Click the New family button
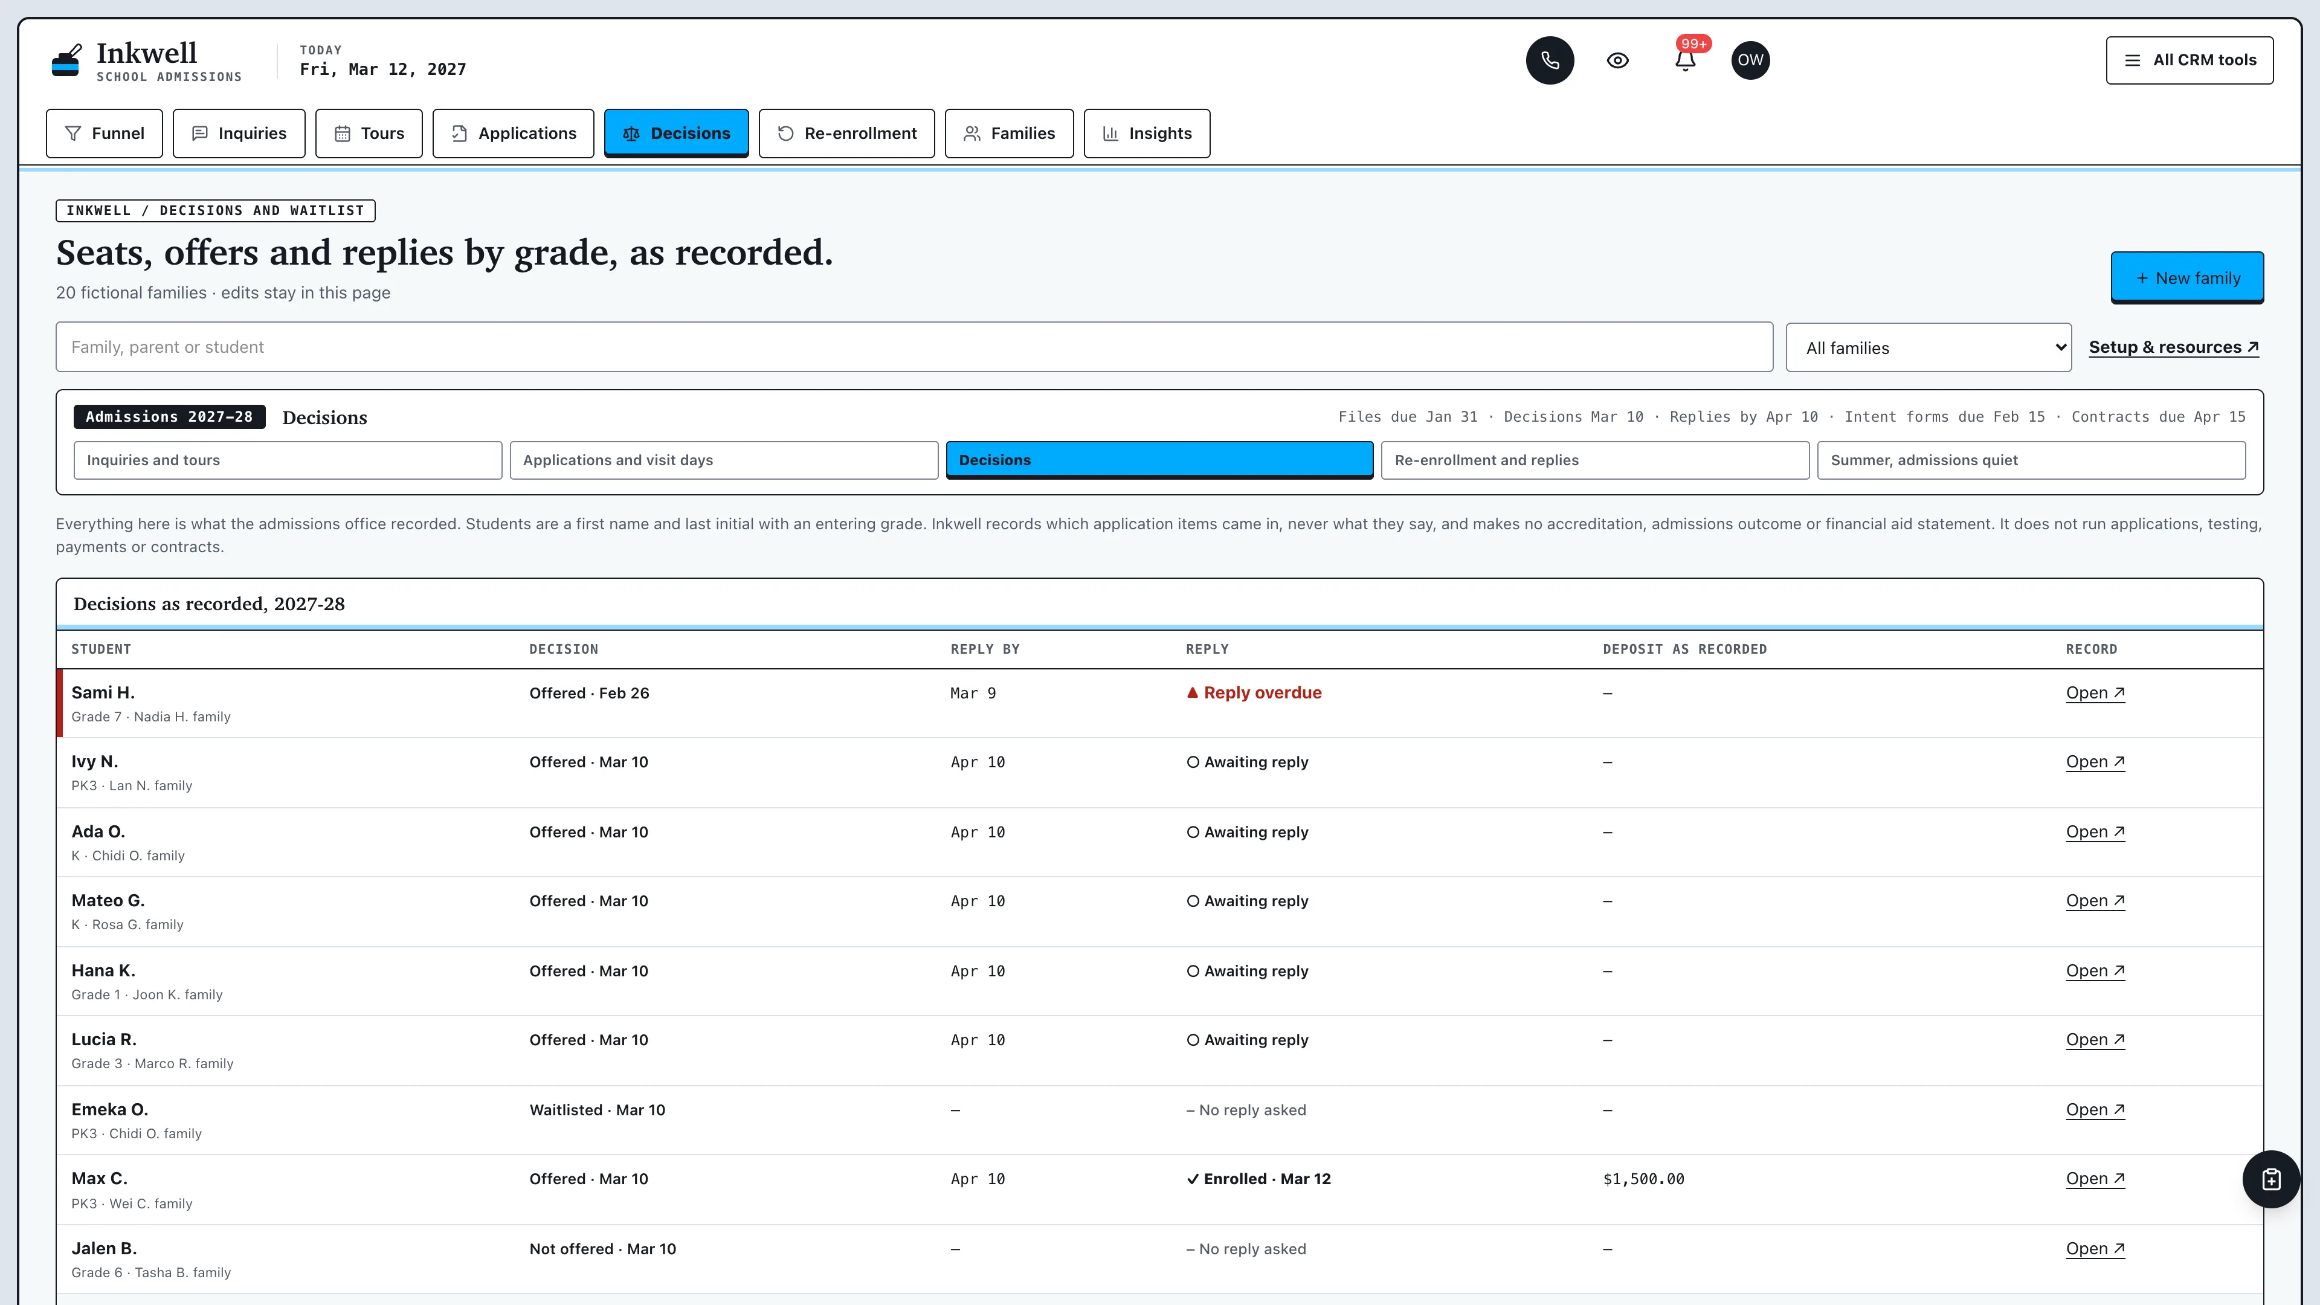2320x1305 pixels. coord(2186,277)
